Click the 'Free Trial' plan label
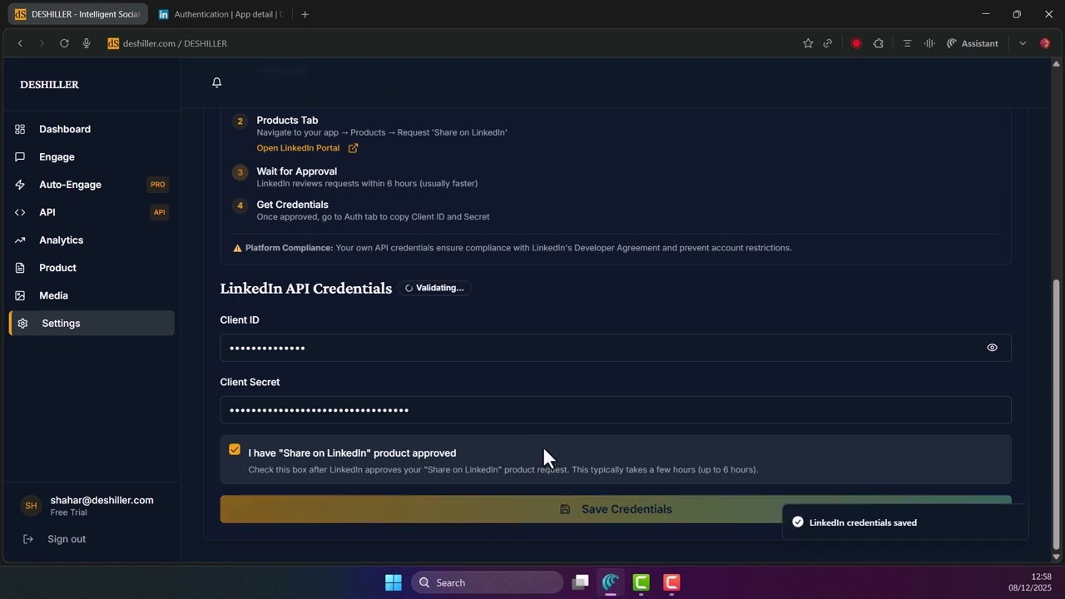 (68, 512)
